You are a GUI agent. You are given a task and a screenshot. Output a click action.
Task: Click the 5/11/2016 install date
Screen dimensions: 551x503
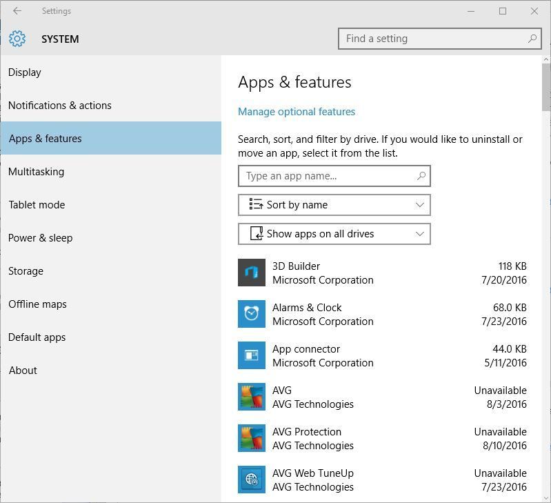tap(505, 363)
